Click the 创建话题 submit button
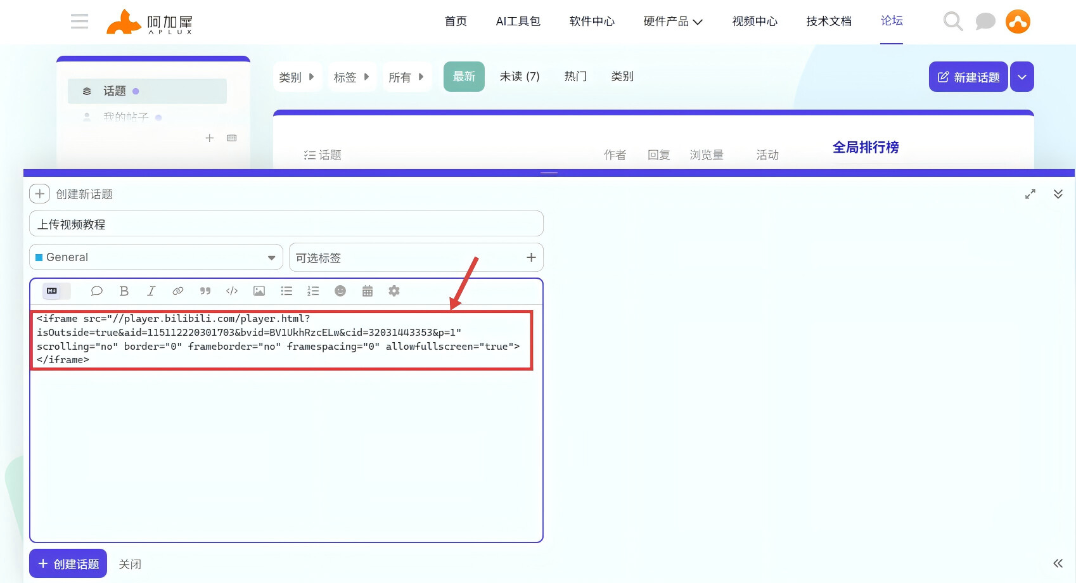This screenshot has height=583, width=1076. point(68,564)
